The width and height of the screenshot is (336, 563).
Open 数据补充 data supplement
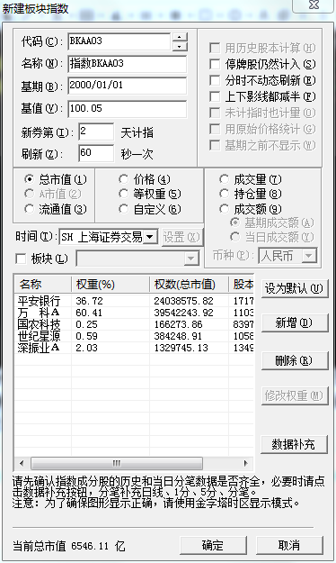(x=294, y=444)
